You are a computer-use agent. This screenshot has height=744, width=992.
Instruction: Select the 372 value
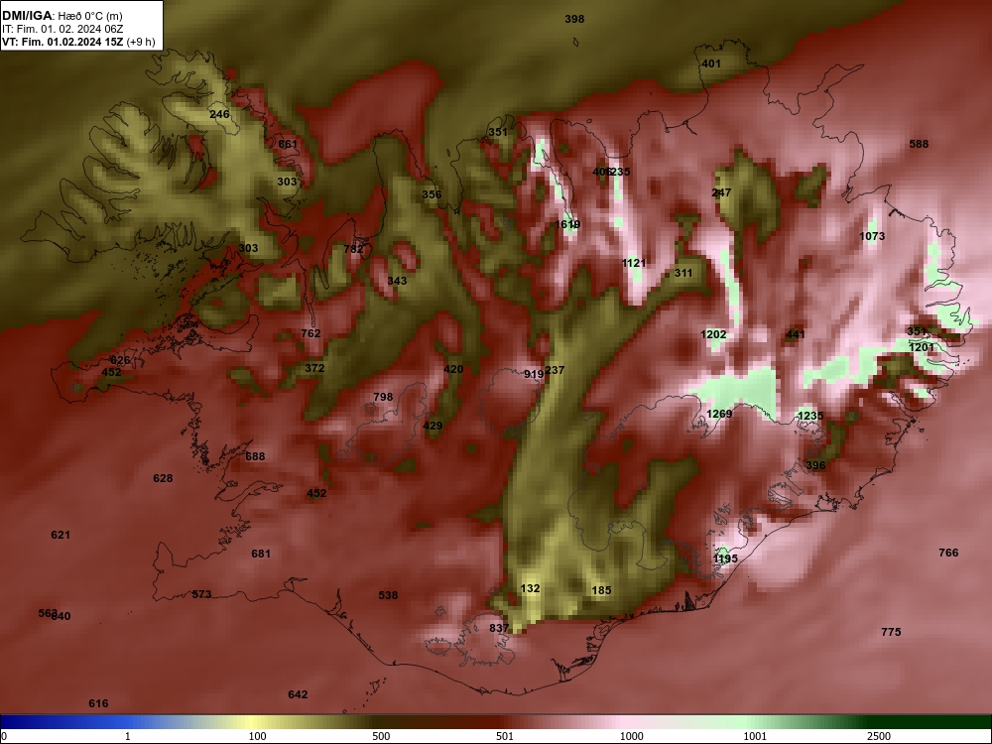[314, 368]
